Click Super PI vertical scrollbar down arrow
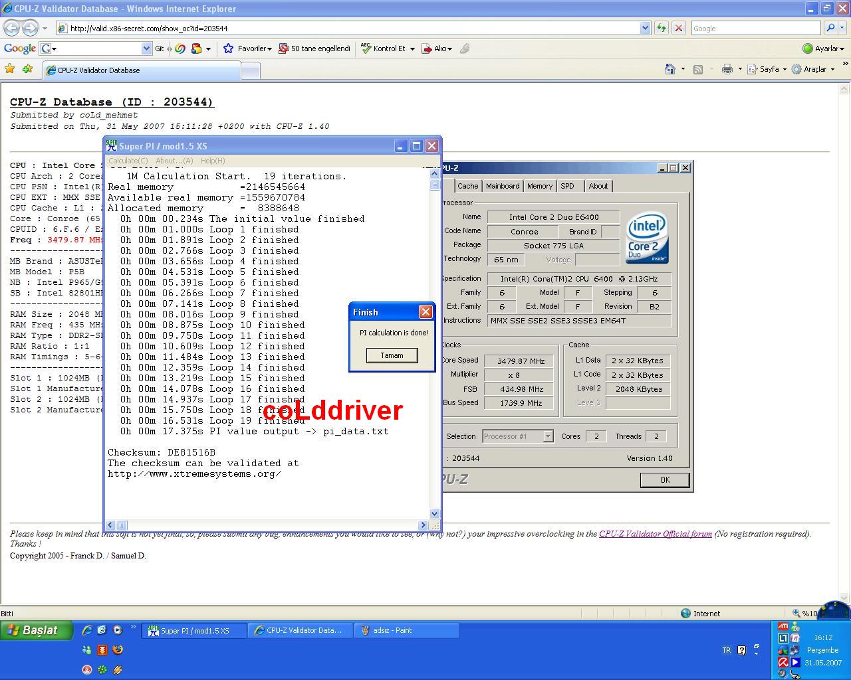851x680 pixels. 435,513
